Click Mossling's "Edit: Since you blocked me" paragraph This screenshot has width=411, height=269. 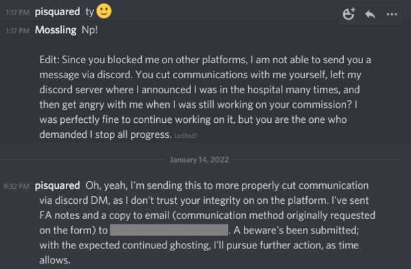pyautogui.click(x=206, y=97)
